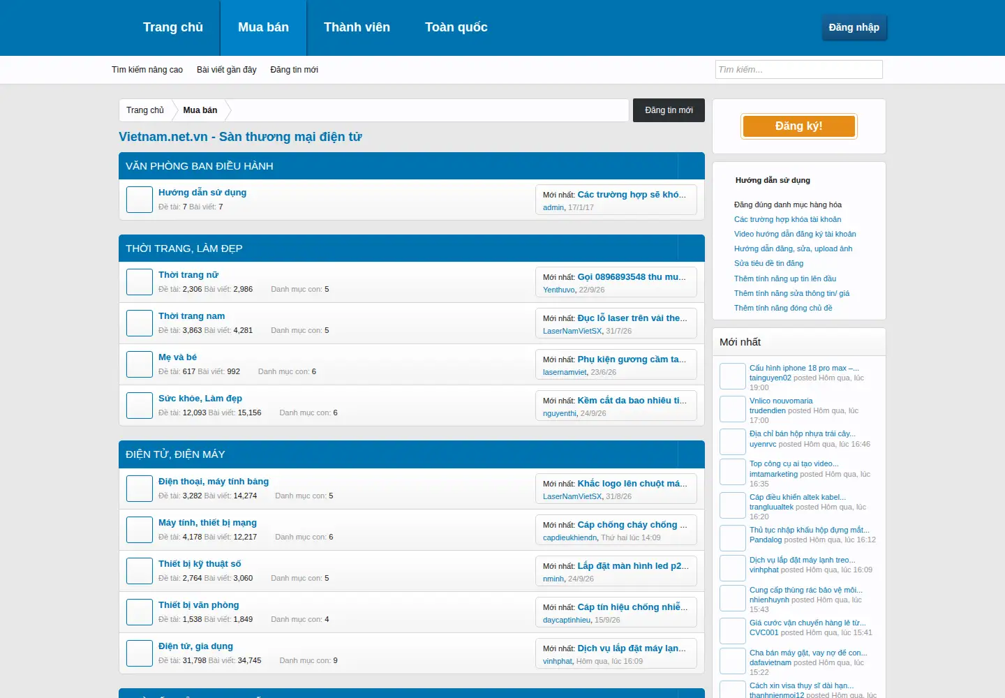The height and width of the screenshot is (698, 1005).
Task: Select the Mua bán navigation tab
Action: (264, 28)
